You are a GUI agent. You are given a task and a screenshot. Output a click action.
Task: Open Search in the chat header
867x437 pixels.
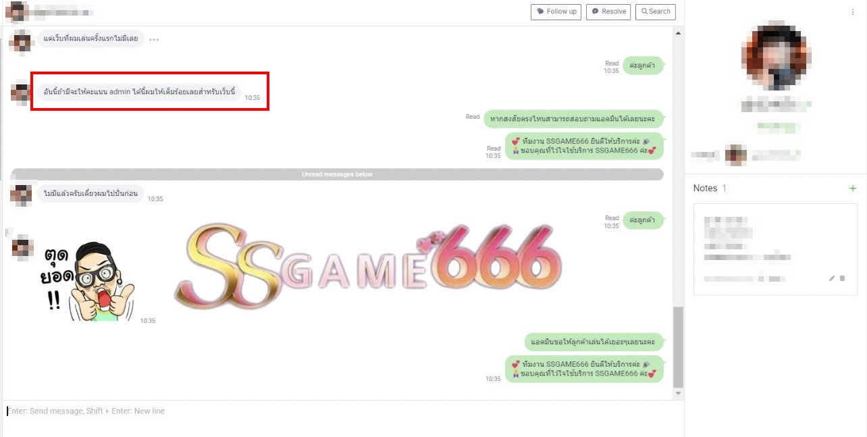[x=655, y=11]
